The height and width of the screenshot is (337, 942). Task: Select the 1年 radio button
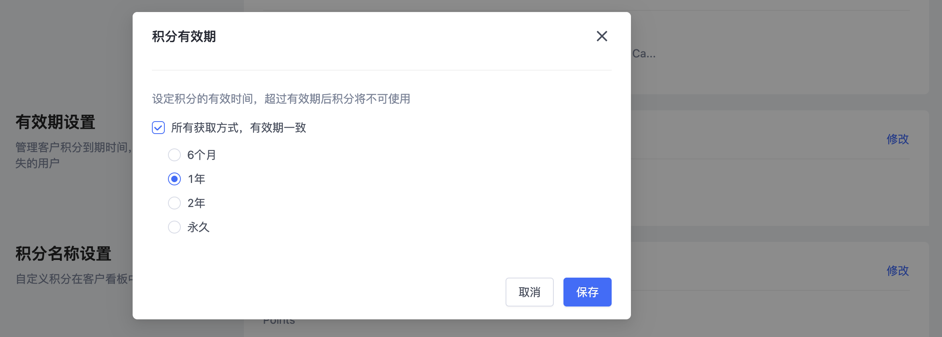pos(174,179)
